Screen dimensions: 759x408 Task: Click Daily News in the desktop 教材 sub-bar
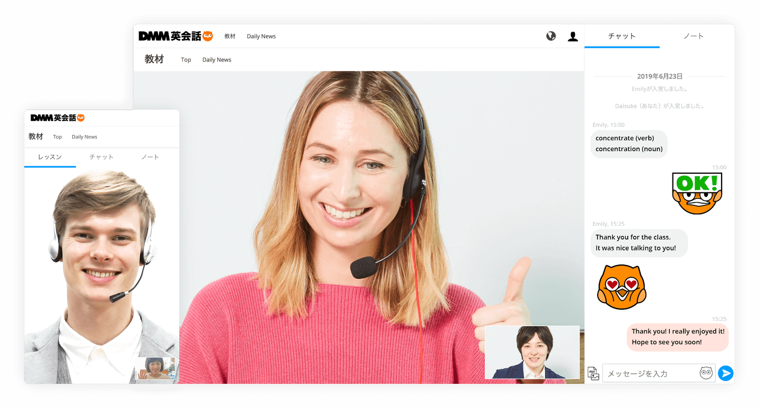click(217, 60)
